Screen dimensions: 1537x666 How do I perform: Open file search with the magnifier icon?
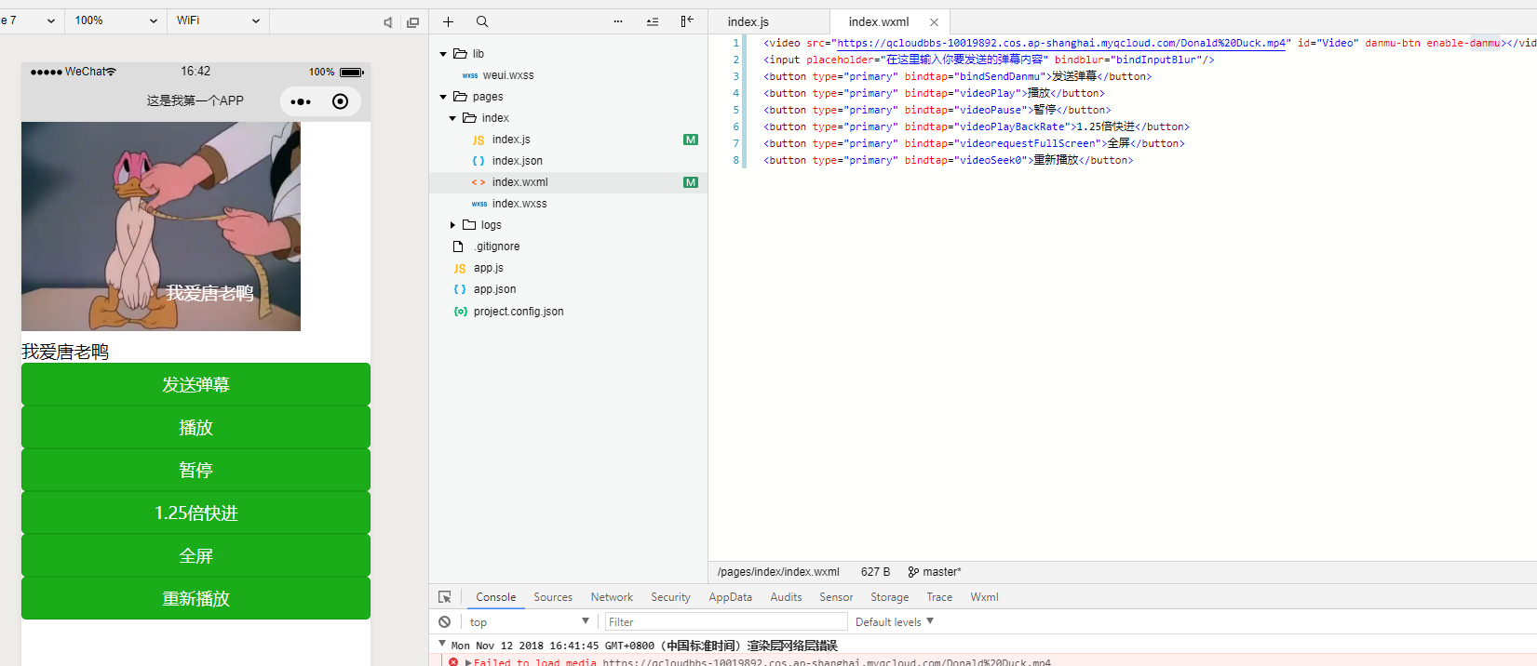(481, 21)
